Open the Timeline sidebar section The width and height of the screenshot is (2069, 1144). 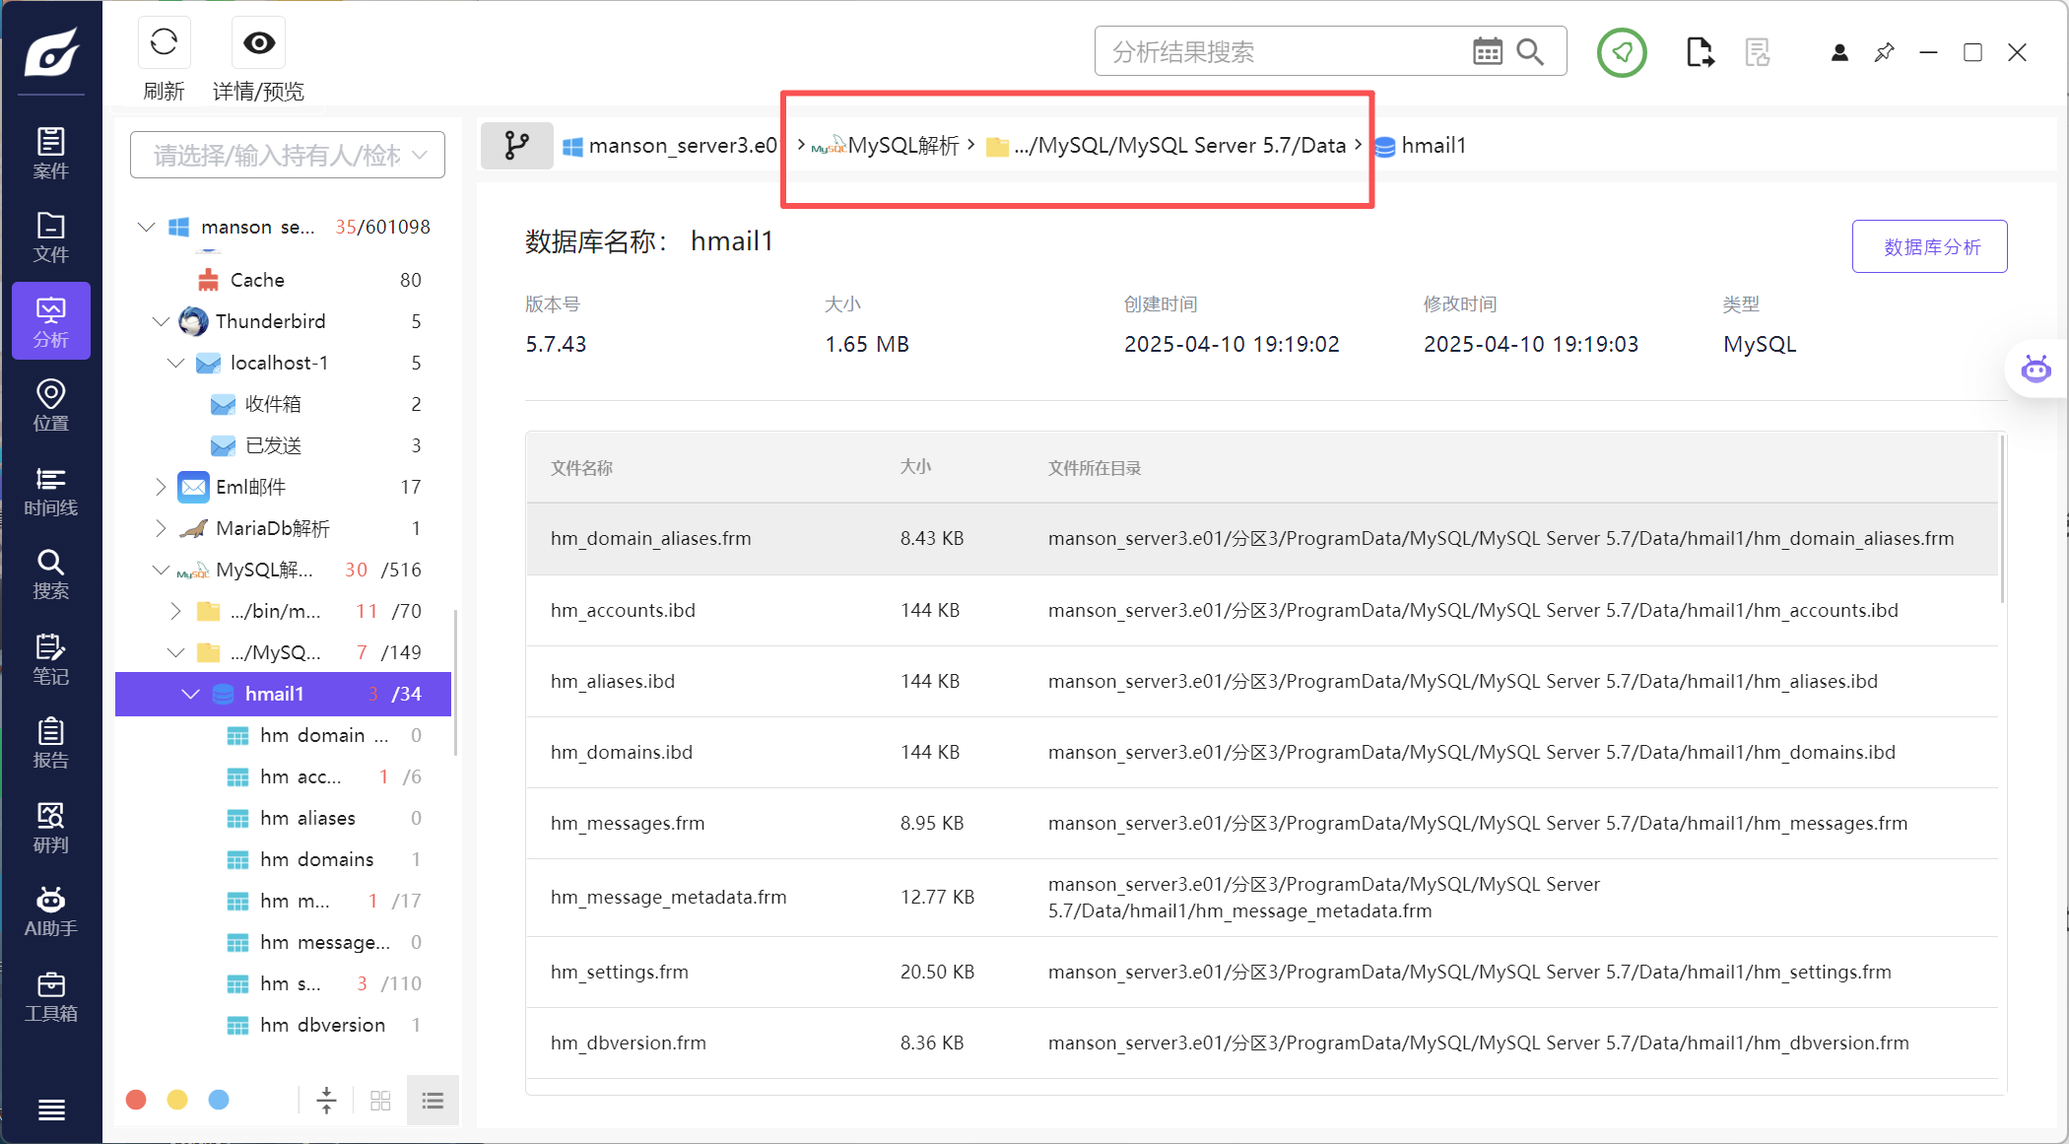coord(51,491)
